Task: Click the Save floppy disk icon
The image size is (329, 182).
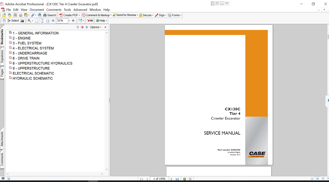Action: pyautogui.click(x=15, y=15)
